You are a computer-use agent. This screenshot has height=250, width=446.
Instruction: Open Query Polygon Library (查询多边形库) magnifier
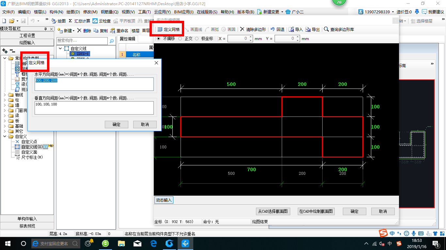click(x=326, y=29)
